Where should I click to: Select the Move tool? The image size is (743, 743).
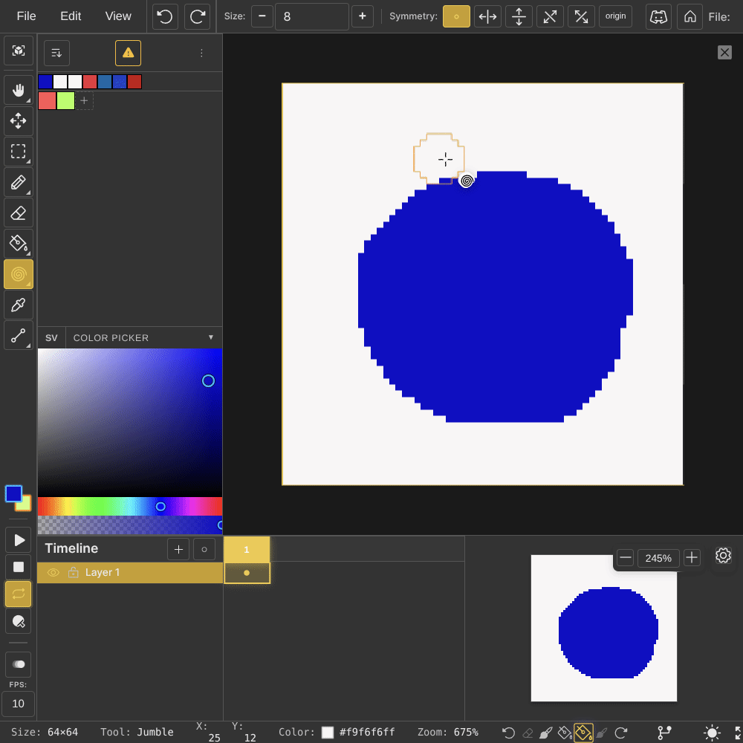tap(19, 120)
